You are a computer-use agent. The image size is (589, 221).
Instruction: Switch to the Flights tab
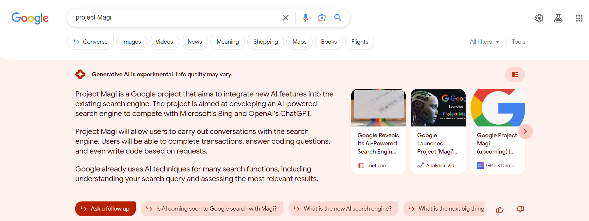pyautogui.click(x=360, y=42)
